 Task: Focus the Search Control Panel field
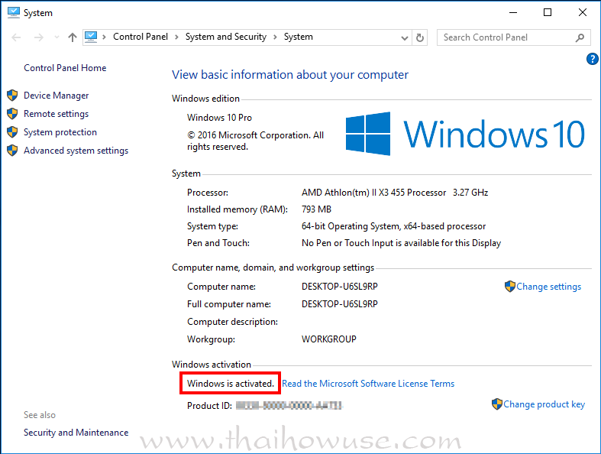(514, 37)
